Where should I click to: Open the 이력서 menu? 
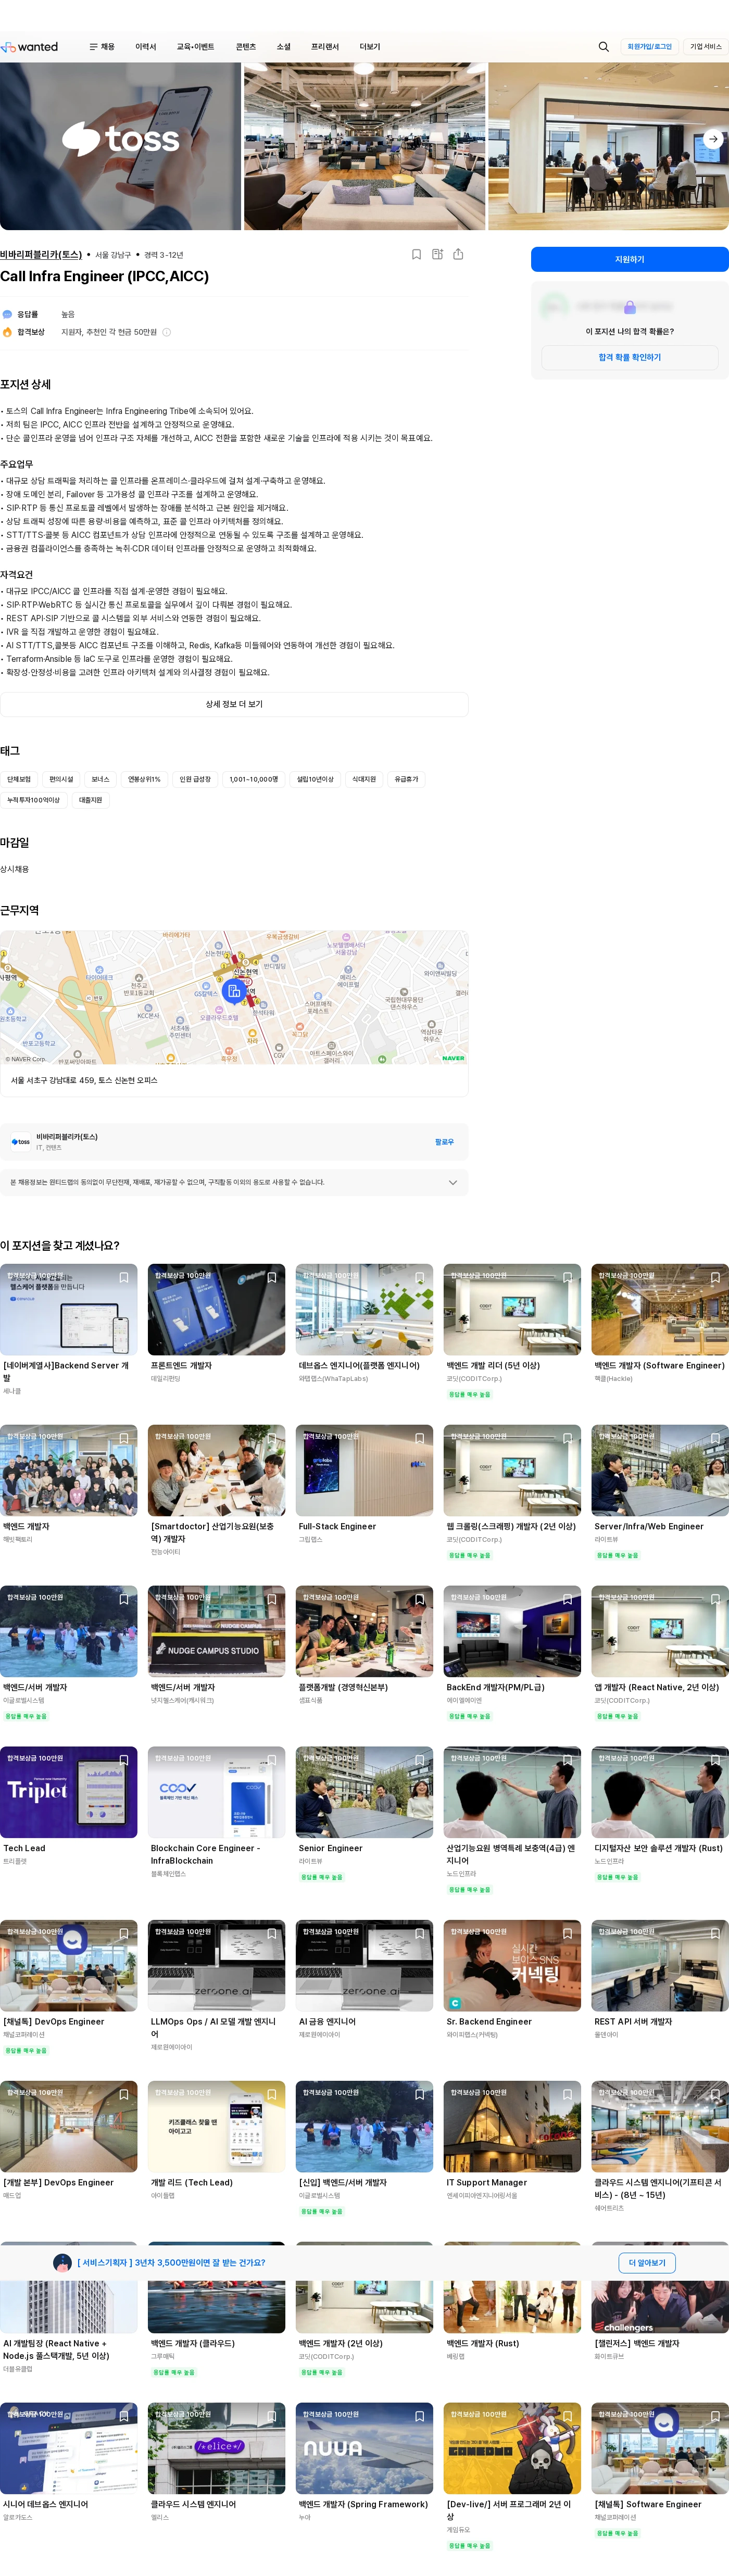tap(146, 47)
